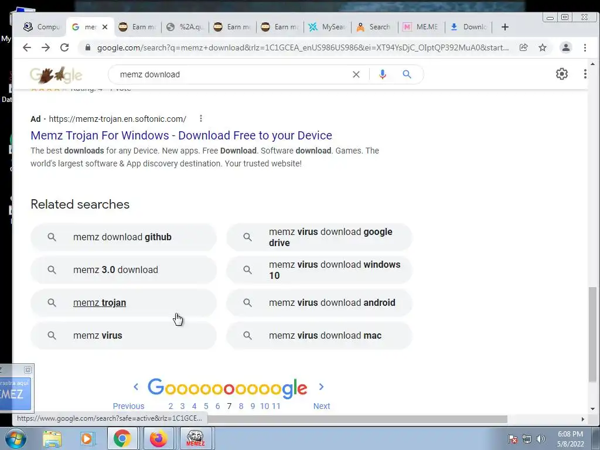Open a new tab with the plus button
This screenshot has width=600, height=450.
point(504,27)
